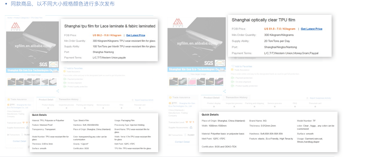The width and height of the screenshot is (365, 157).
Task: Jump to FAQ section on left page
Action: [x=121, y=105]
